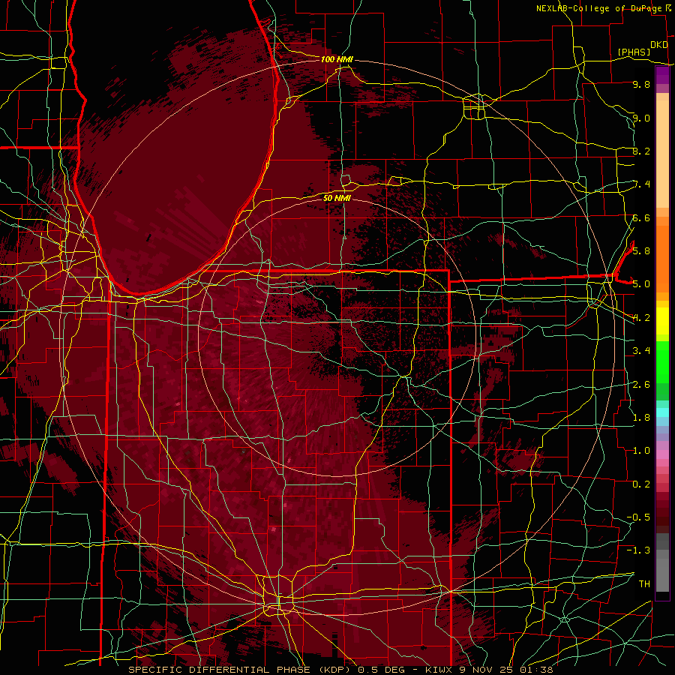675x675 pixels.
Task: Click the purple band atop the color scale
Action: [662, 76]
